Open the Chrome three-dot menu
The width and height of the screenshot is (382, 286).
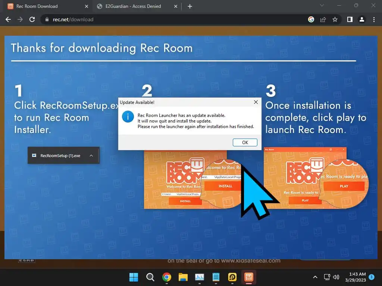[374, 19]
